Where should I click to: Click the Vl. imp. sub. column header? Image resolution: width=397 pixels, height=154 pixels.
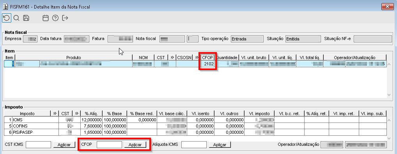[373, 114]
